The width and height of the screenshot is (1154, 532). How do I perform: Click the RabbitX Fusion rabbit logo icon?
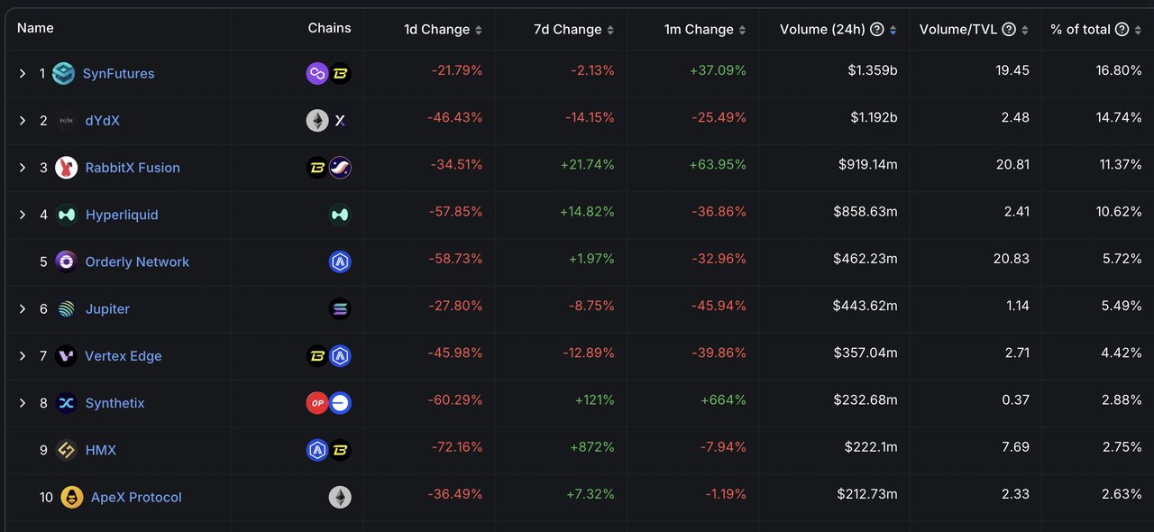(x=67, y=168)
